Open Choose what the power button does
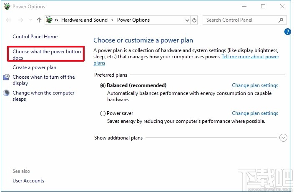Viewport: 294px width, 192px height. point(46,55)
